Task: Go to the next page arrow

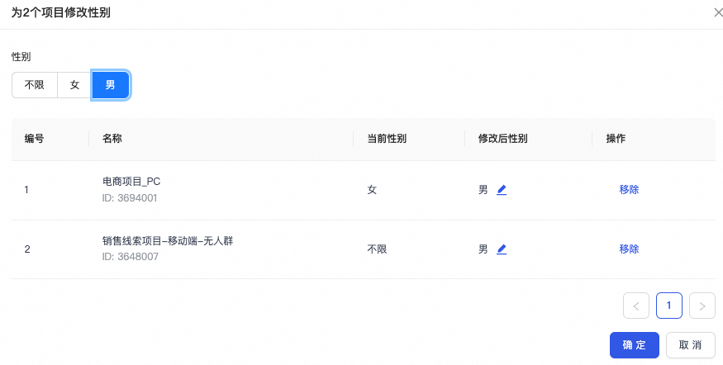Action: (702, 306)
